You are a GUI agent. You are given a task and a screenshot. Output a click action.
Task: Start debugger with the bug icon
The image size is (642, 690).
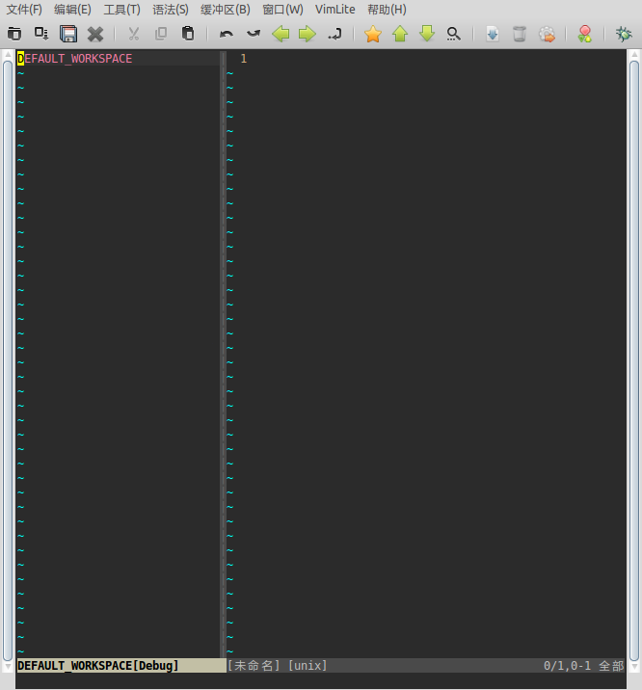[x=624, y=34]
